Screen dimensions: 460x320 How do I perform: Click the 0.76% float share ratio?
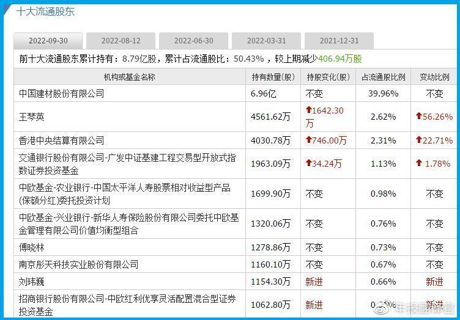383,224
